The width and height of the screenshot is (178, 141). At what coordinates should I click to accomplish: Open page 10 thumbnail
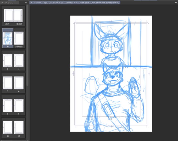(x=19, y=128)
